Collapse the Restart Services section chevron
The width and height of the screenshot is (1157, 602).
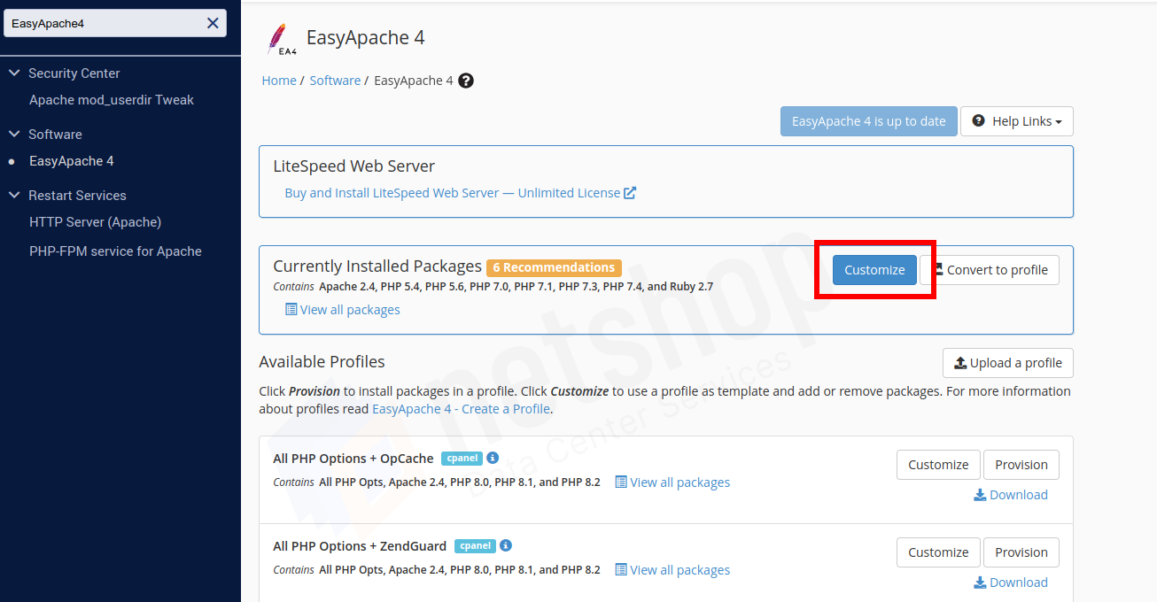point(13,196)
